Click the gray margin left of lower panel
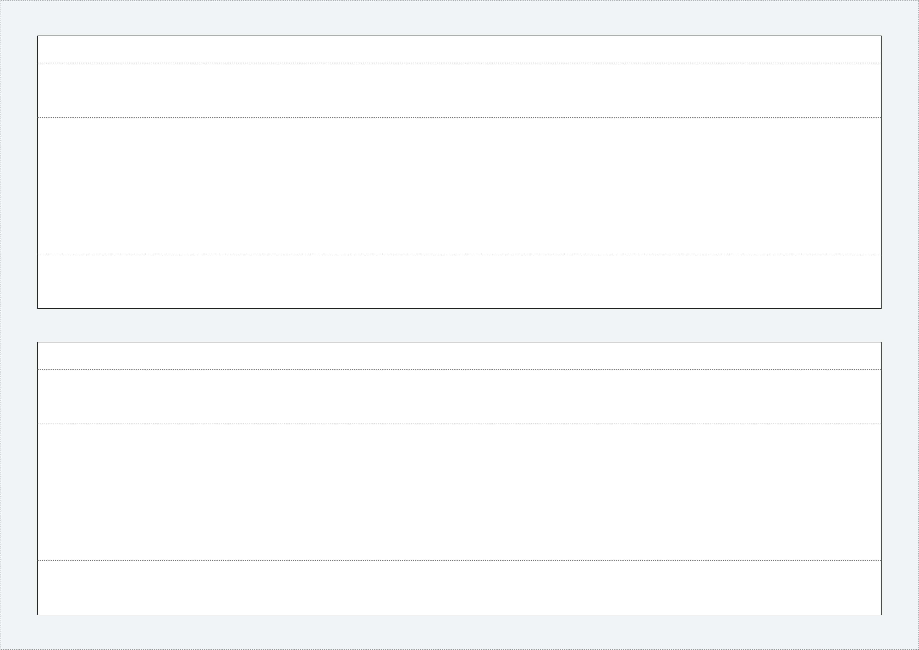 (x=19, y=478)
